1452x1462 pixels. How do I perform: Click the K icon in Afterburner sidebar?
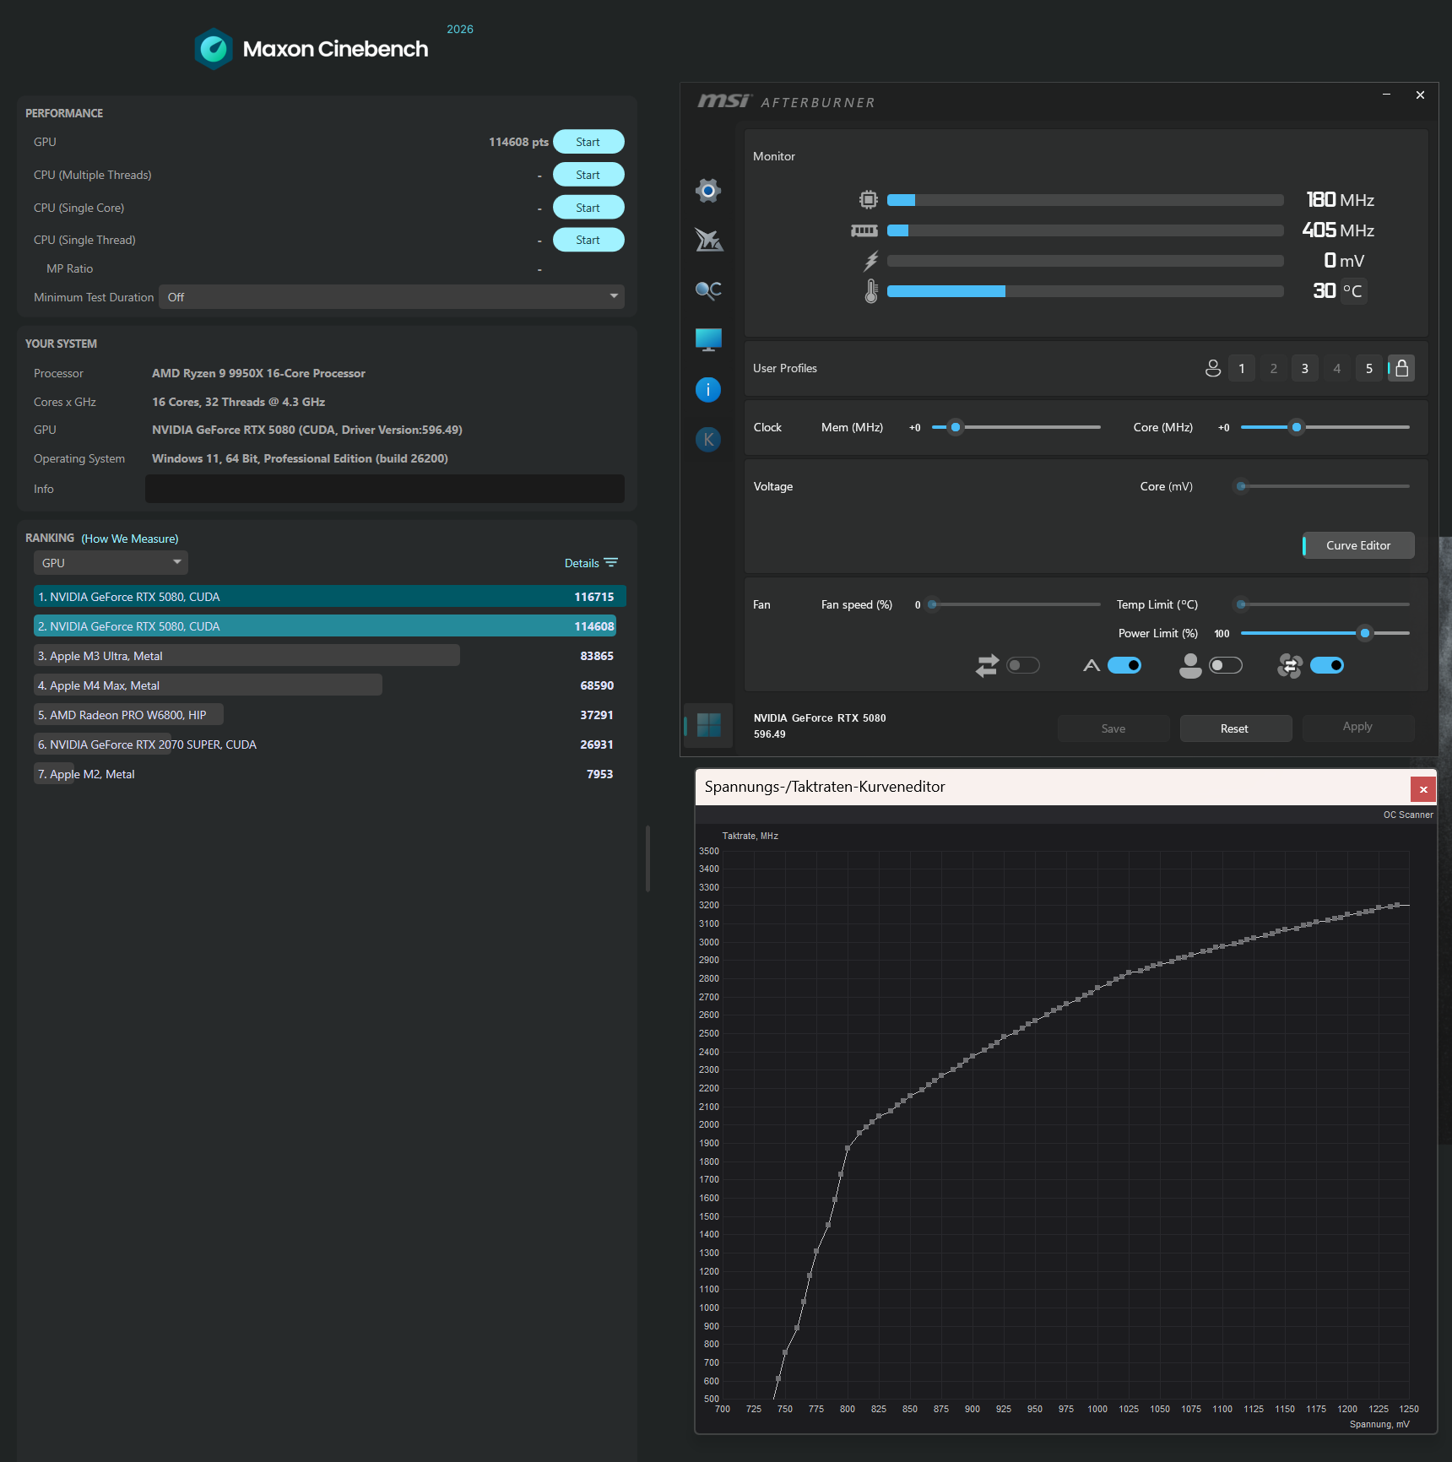click(x=708, y=439)
